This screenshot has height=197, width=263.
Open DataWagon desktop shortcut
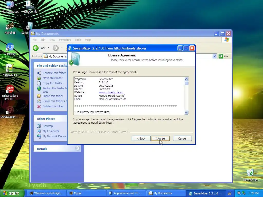(10, 112)
